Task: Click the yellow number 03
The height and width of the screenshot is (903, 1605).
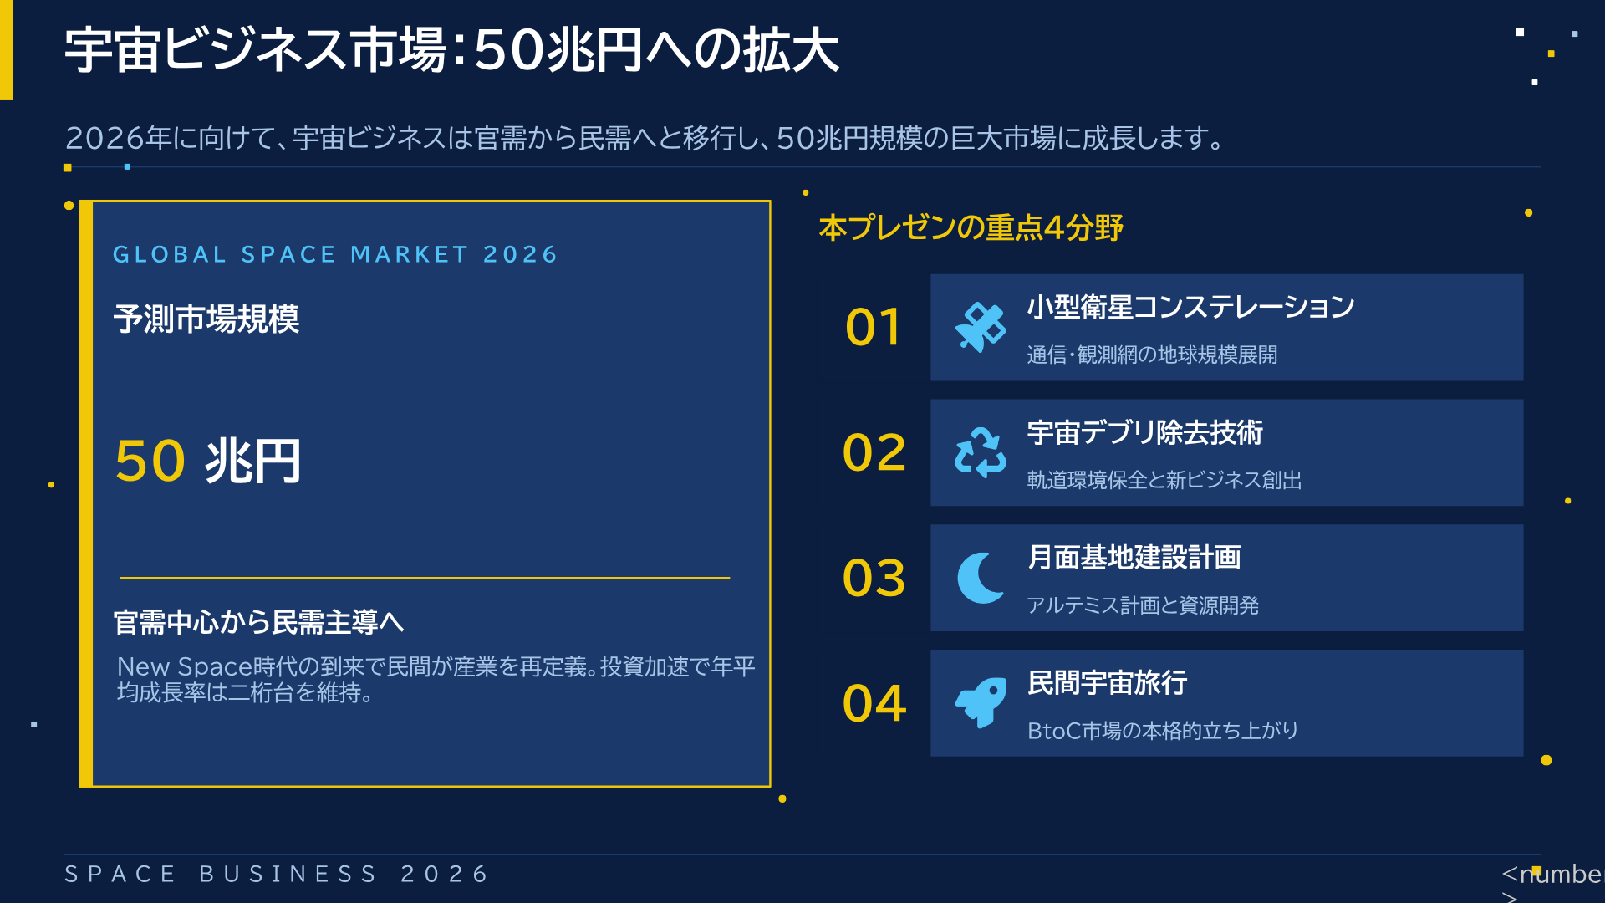Action: coord(874,578)
